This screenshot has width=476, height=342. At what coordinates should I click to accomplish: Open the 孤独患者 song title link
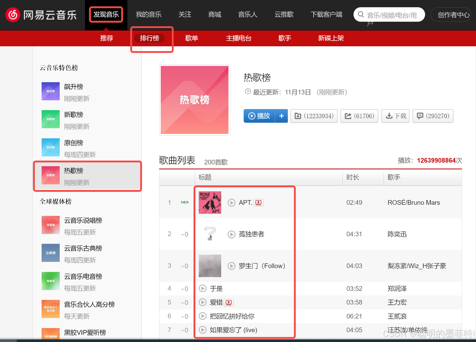[251, 234]
